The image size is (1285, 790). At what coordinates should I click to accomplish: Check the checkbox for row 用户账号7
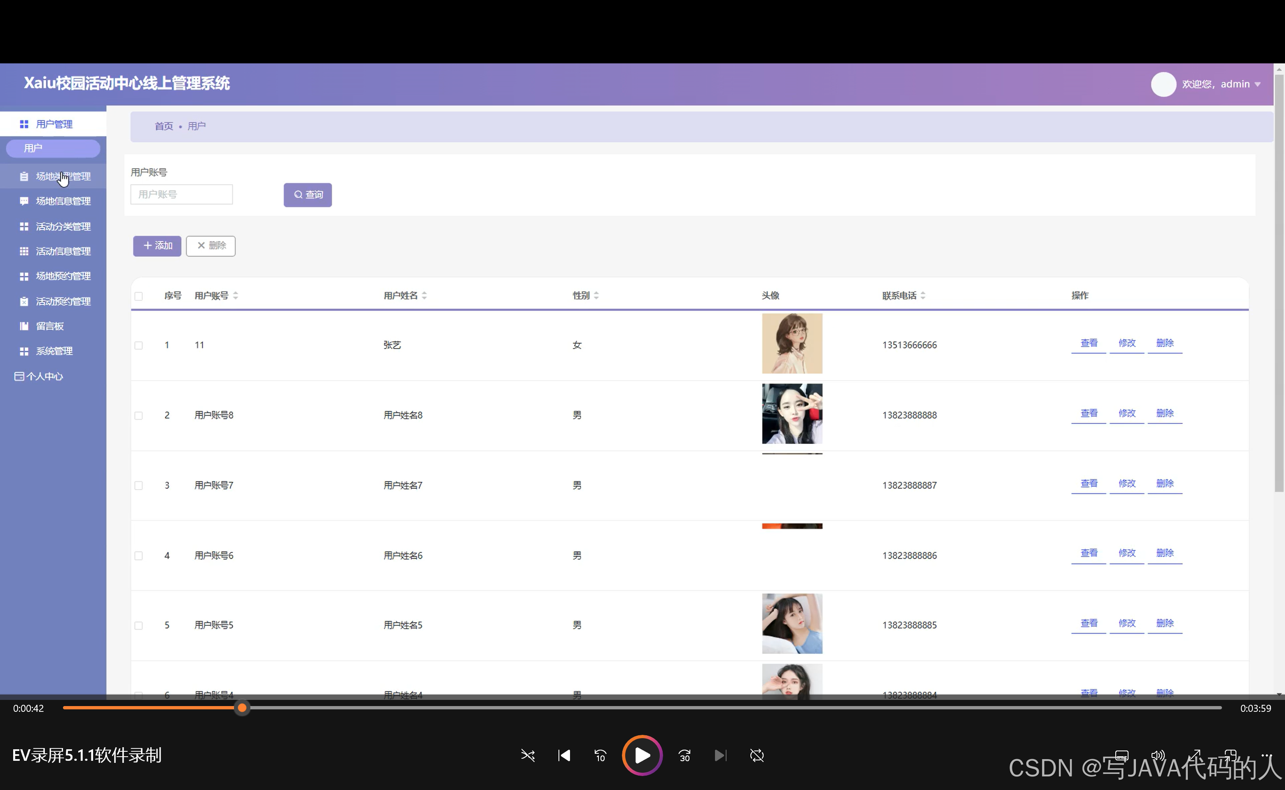pos(139,486)
